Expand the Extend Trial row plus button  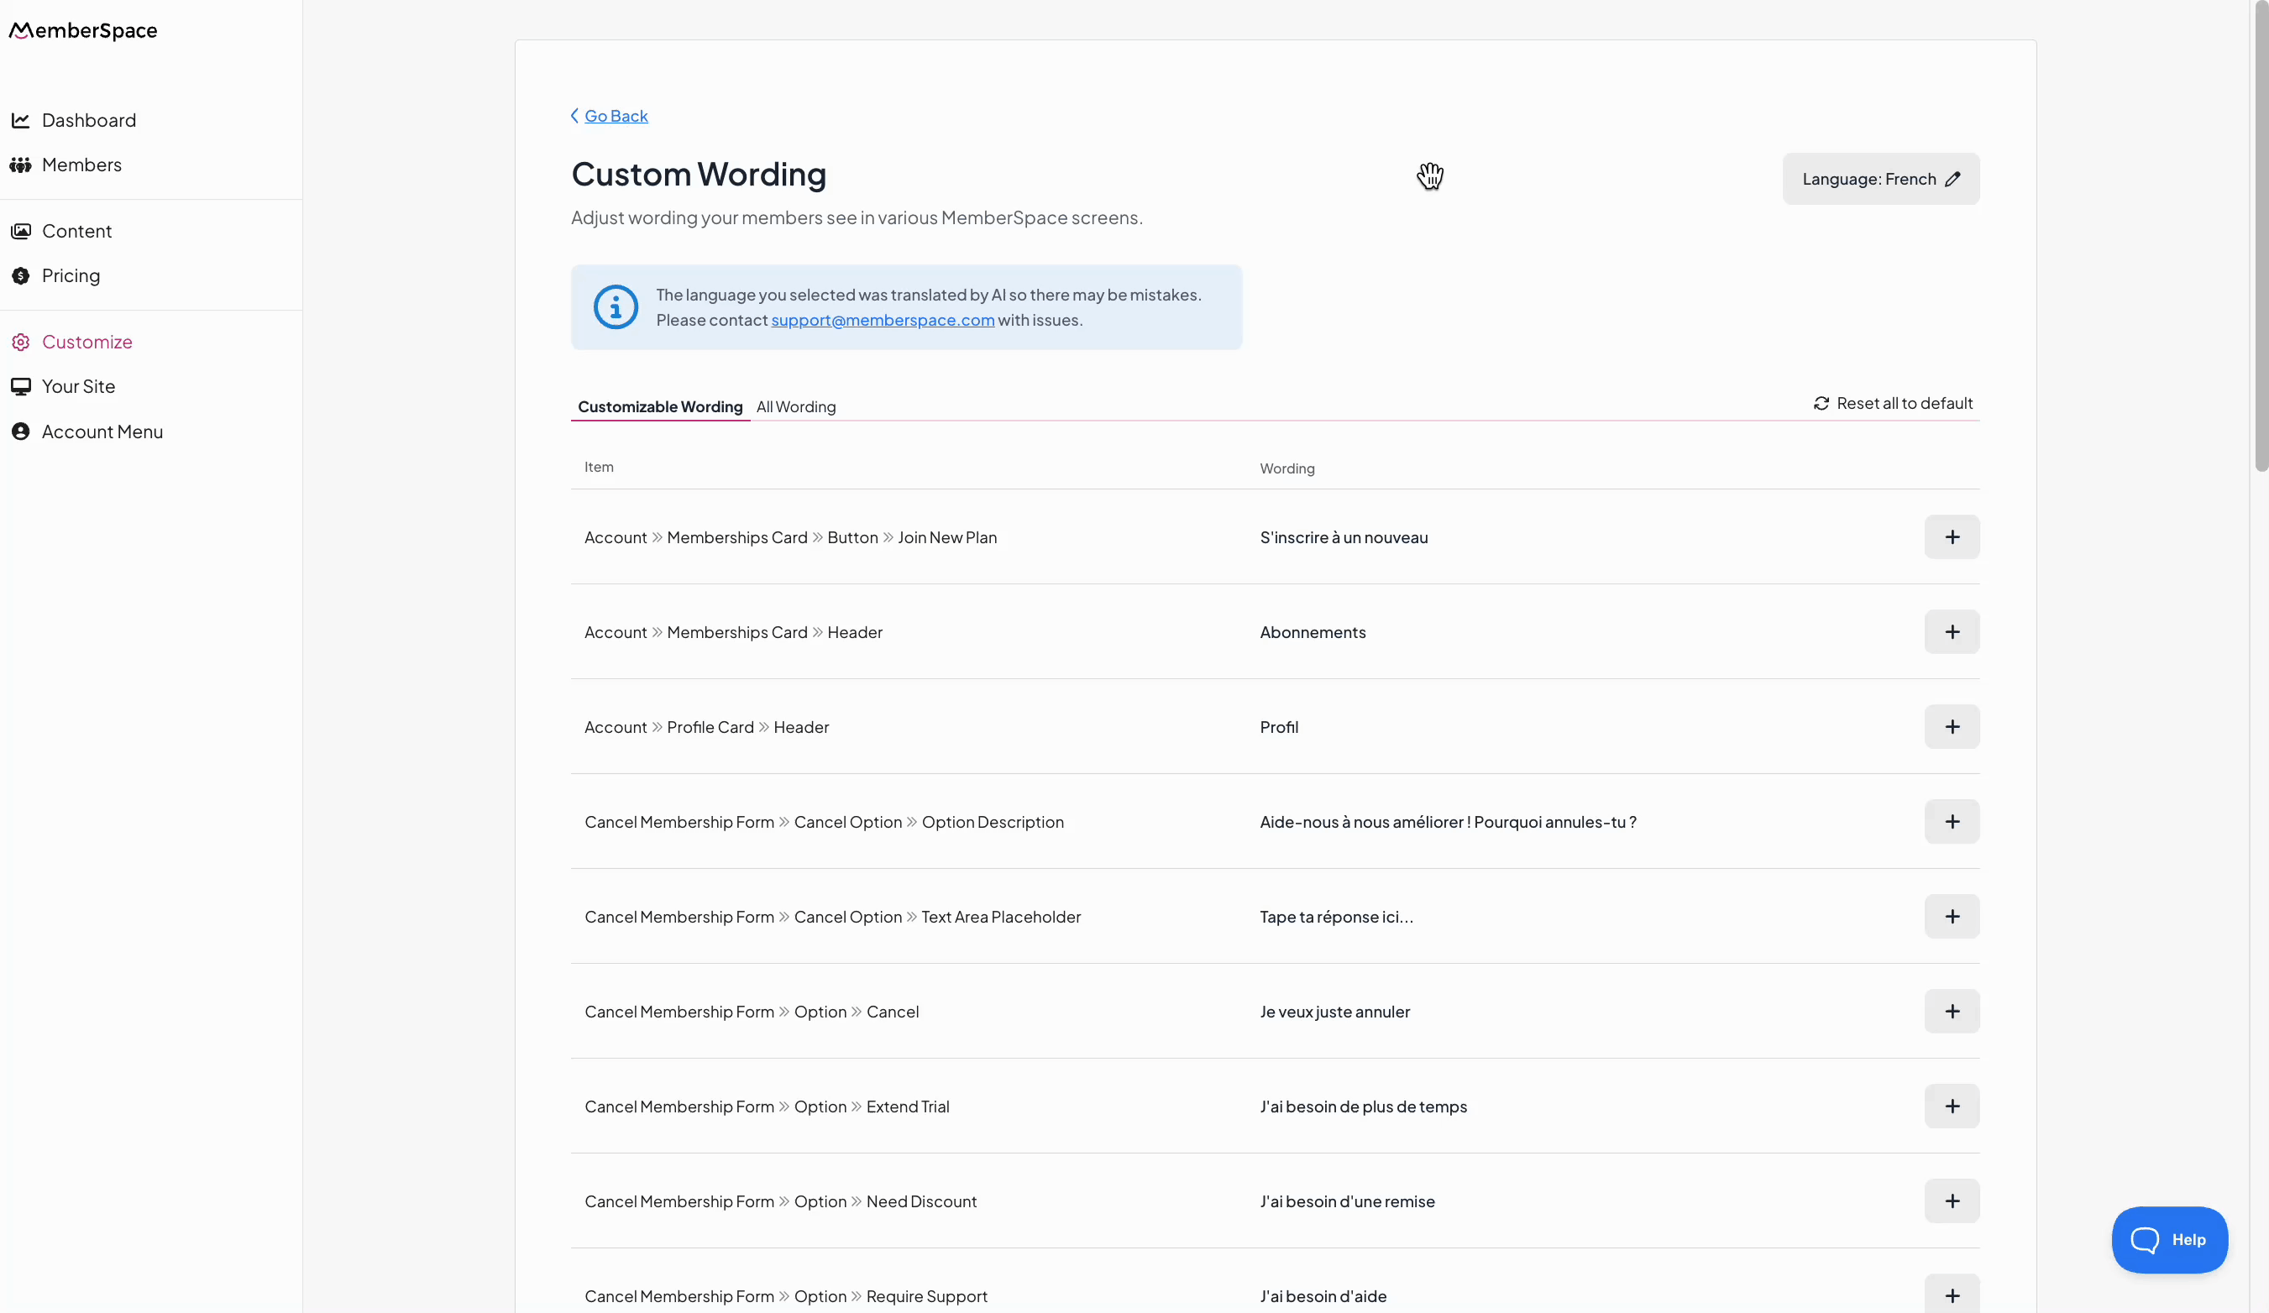(x=1952, y=1106)
